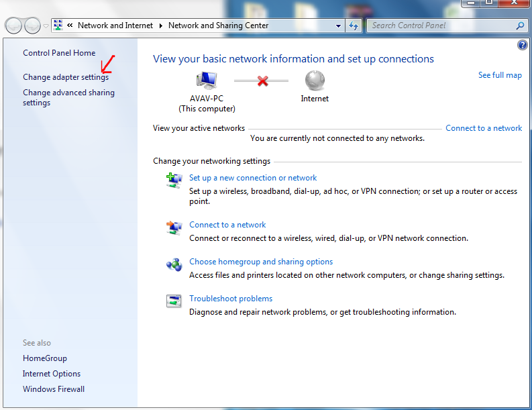The height and width of the screenshot is (410, 532).
Task: Click the Internet globe icon
Action: [x=315, y=81]
